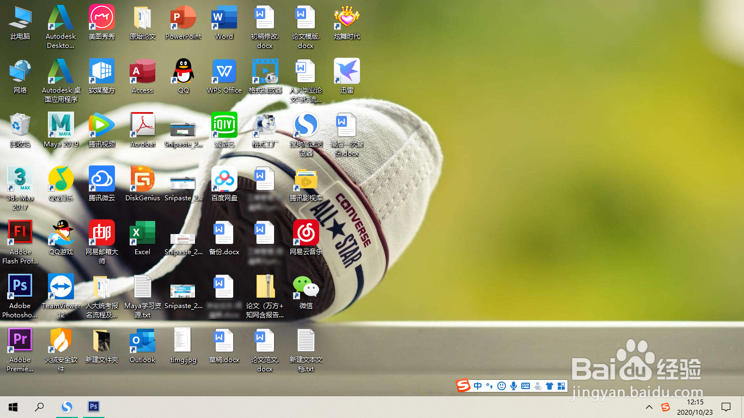Select the Word desktop shortcut
The width and height of the screenshot is (744, 418).
224,23
